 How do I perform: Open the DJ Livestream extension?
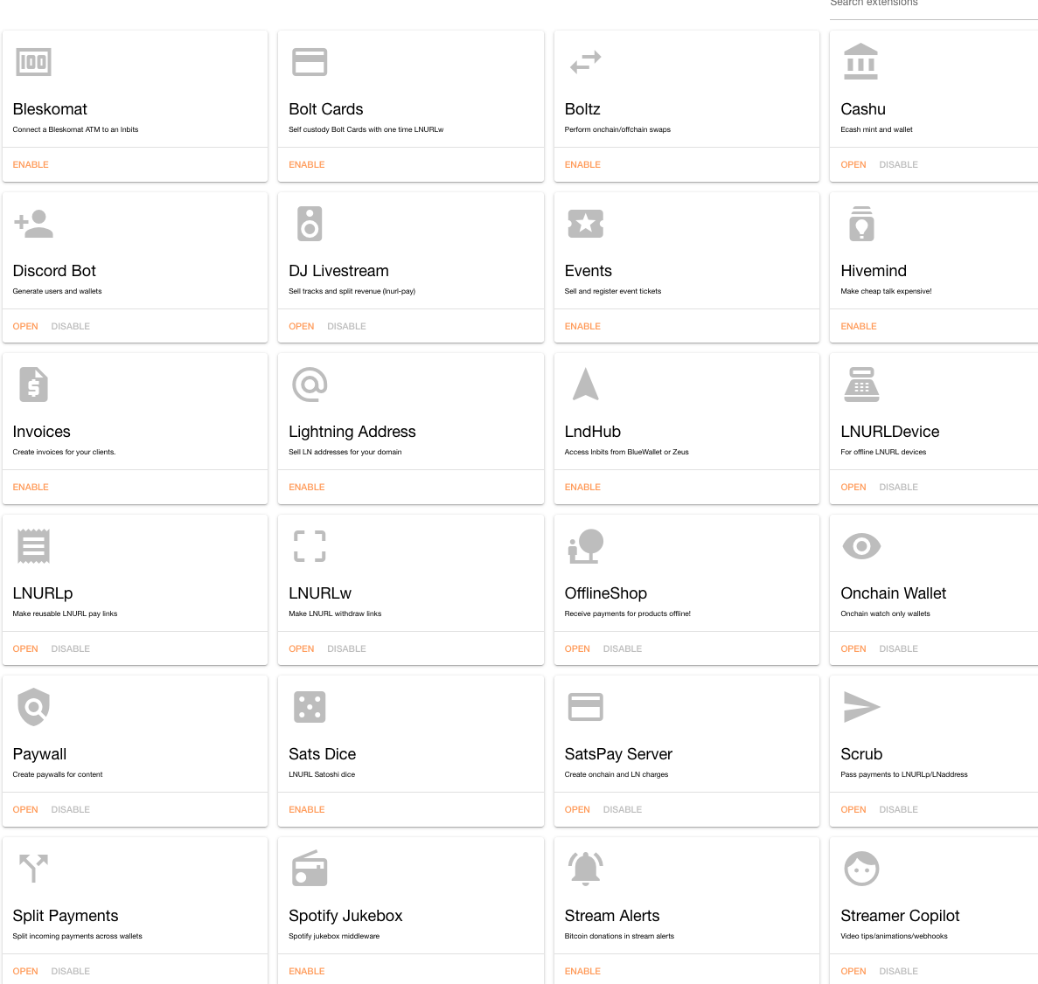(301, 326)
